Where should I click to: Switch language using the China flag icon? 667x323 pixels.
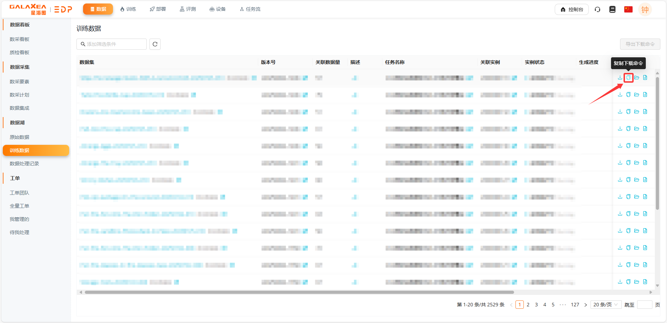pos(628,9)
